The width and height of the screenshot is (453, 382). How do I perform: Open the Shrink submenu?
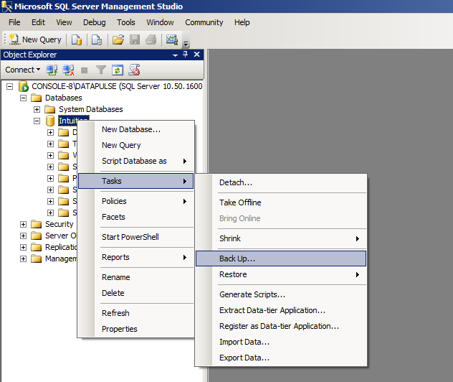pyautogui.click(x=281, y=238)
